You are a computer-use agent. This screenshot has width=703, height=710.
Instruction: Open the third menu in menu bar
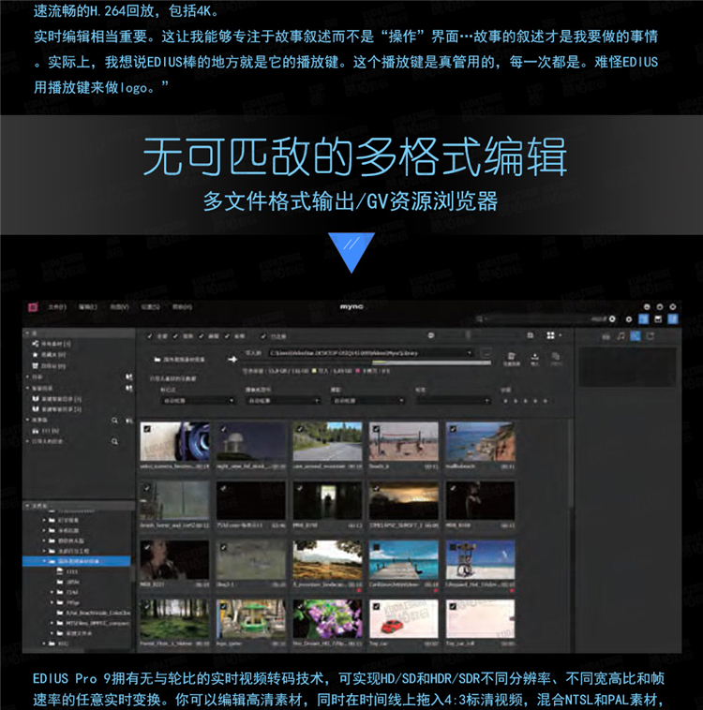(119, 306)
